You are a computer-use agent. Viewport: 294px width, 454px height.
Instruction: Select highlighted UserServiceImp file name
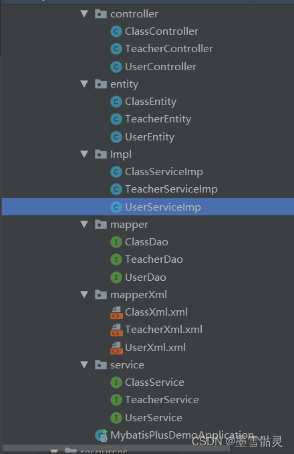(x=163, y=207)
